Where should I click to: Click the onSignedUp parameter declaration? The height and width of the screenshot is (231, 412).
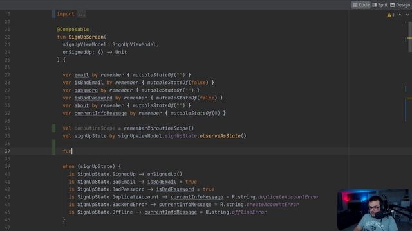click(x=95, y=52)
